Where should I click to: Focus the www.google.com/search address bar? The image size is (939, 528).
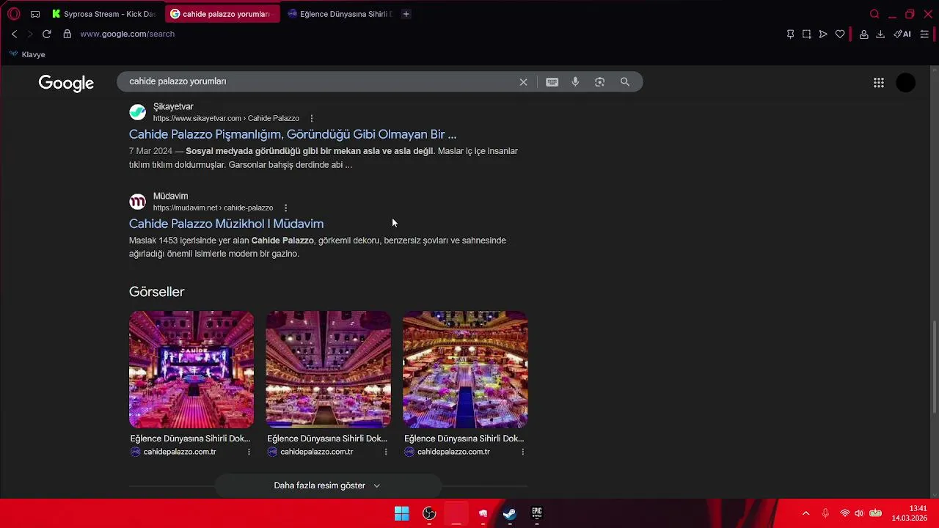(127, 34)
